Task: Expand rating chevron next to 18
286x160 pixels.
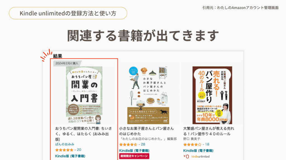Action: point(203,144)
